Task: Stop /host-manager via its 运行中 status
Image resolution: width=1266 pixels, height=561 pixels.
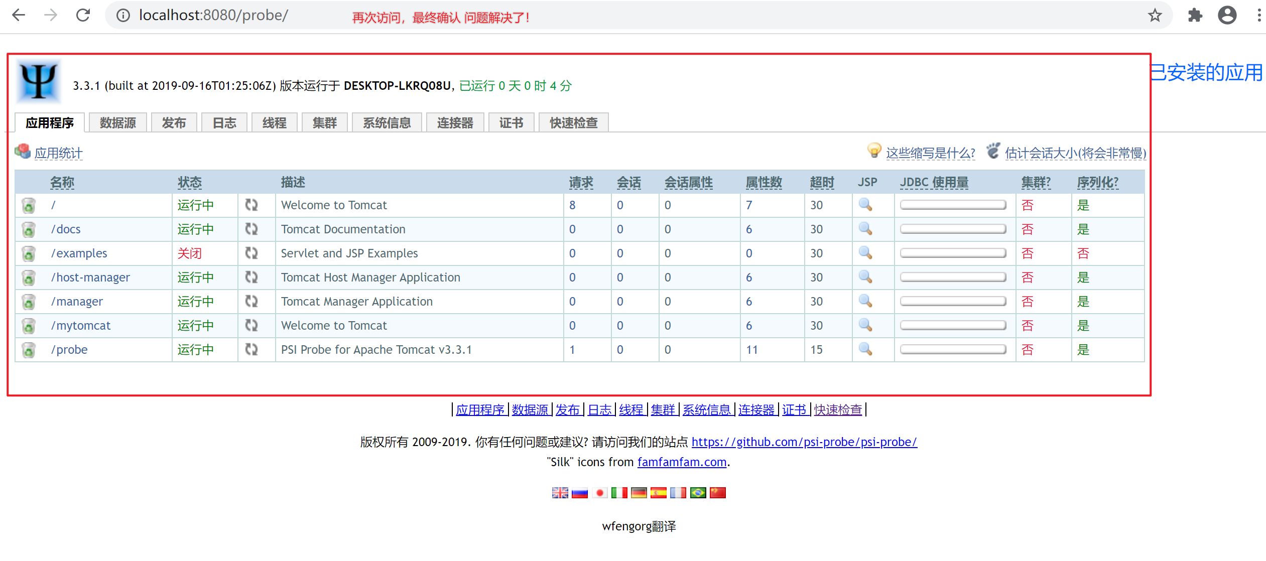Action: (x=196, y=277)
